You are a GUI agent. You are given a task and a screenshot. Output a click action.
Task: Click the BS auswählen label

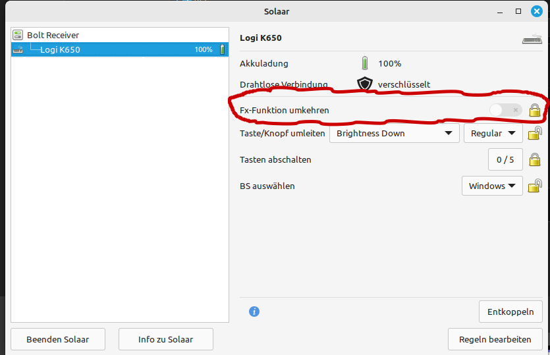coord(267,186)
